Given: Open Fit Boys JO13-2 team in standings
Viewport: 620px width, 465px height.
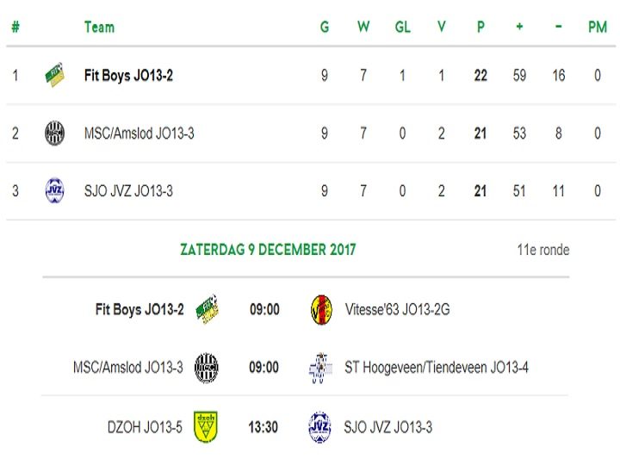Looking at the screenshot, I should pyautogui.click(x=128, y=75).
